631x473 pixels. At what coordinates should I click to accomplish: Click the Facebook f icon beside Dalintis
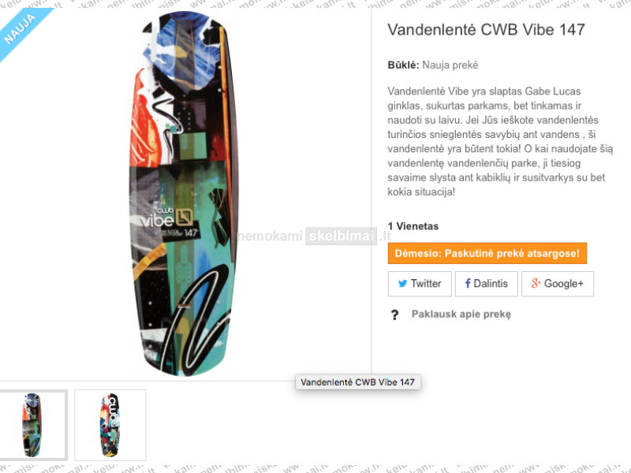(468, 284)
